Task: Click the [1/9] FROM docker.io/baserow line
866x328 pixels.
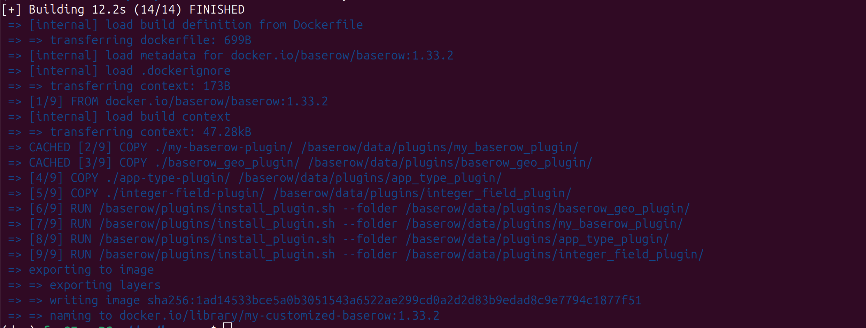Action: tap(168, 101)
